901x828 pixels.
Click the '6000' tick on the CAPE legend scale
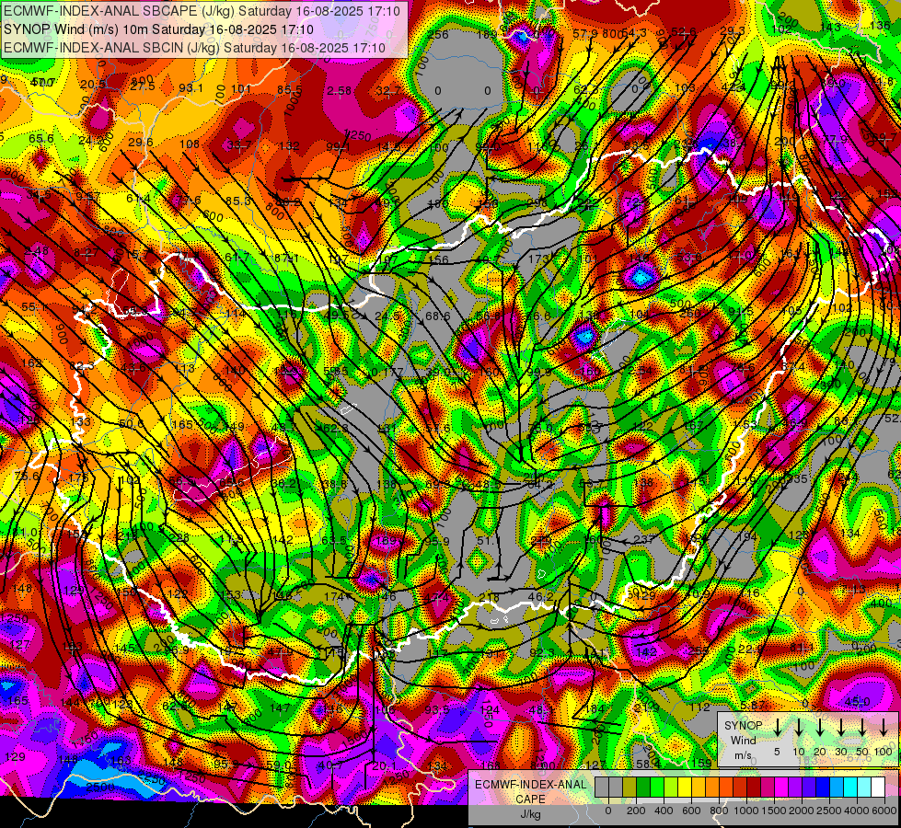click(884, 811)
